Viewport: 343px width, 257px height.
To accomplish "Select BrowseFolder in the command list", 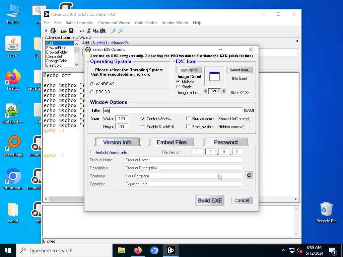I will (x=57, y=52).
